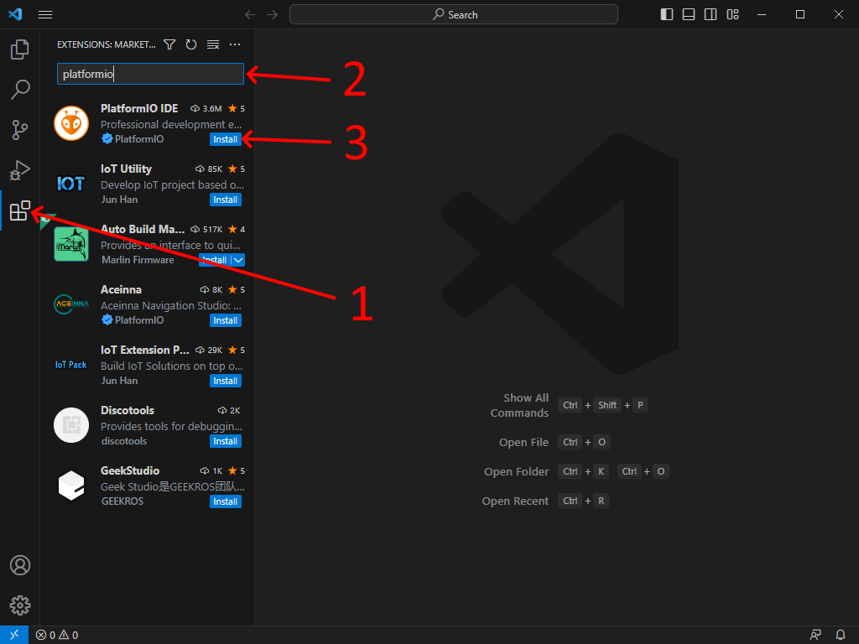Install the PlatformIO IDE extension
The height and width of the screenshot is (644, 859).
pyautogui.click(x=225, y=139)
